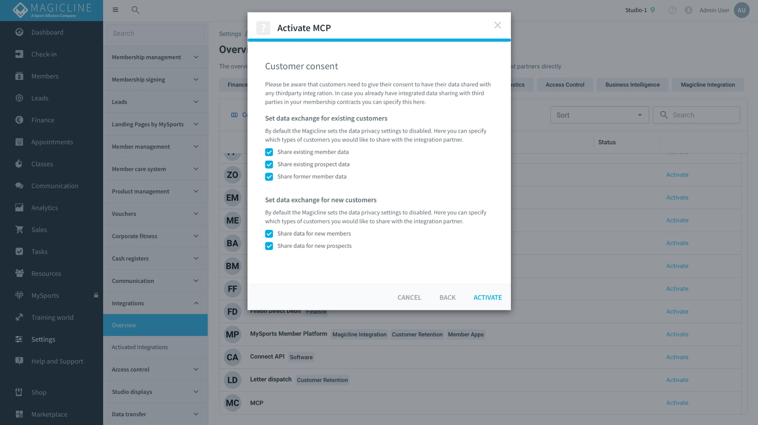Click the Magicline logo
Screen dimensions: 758x425
tap(52, 10)
